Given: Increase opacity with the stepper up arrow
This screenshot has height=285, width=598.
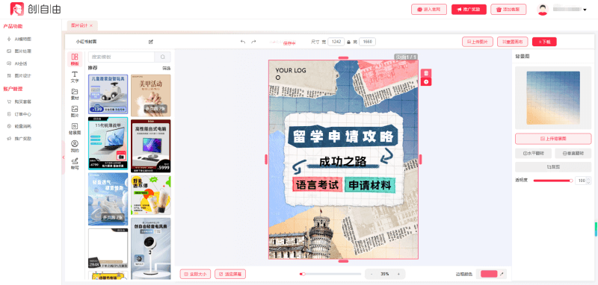Looking at the screenshot, I should (589, 179).
